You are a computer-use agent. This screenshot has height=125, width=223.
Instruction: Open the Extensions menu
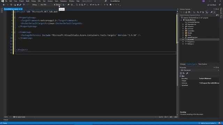[x=63, y=1]
